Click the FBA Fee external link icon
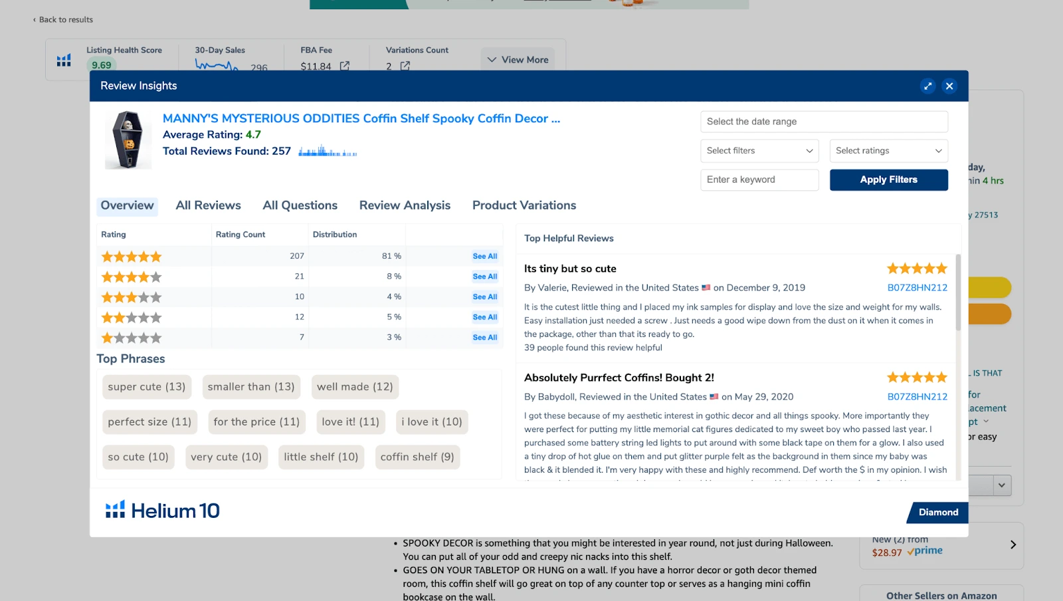1063x601 pixels. (x=343, y=66)
